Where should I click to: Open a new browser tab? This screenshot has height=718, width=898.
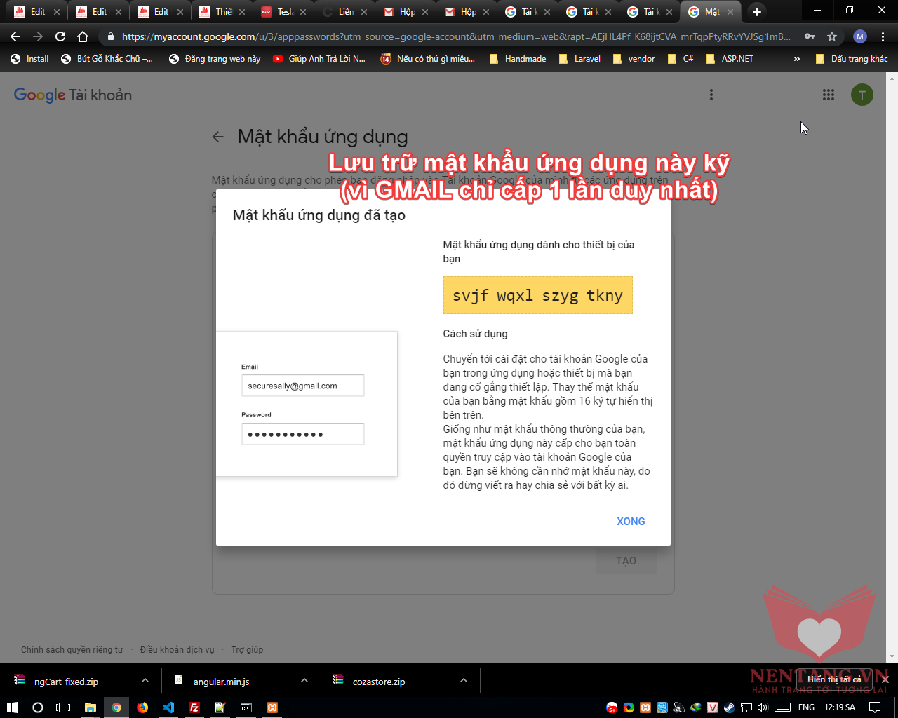(x=756, y=12)
